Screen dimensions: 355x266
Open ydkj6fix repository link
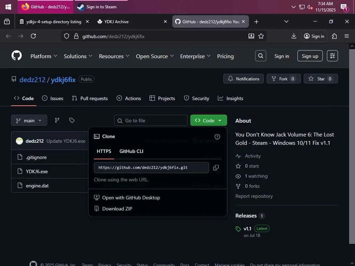coord(63,80)
